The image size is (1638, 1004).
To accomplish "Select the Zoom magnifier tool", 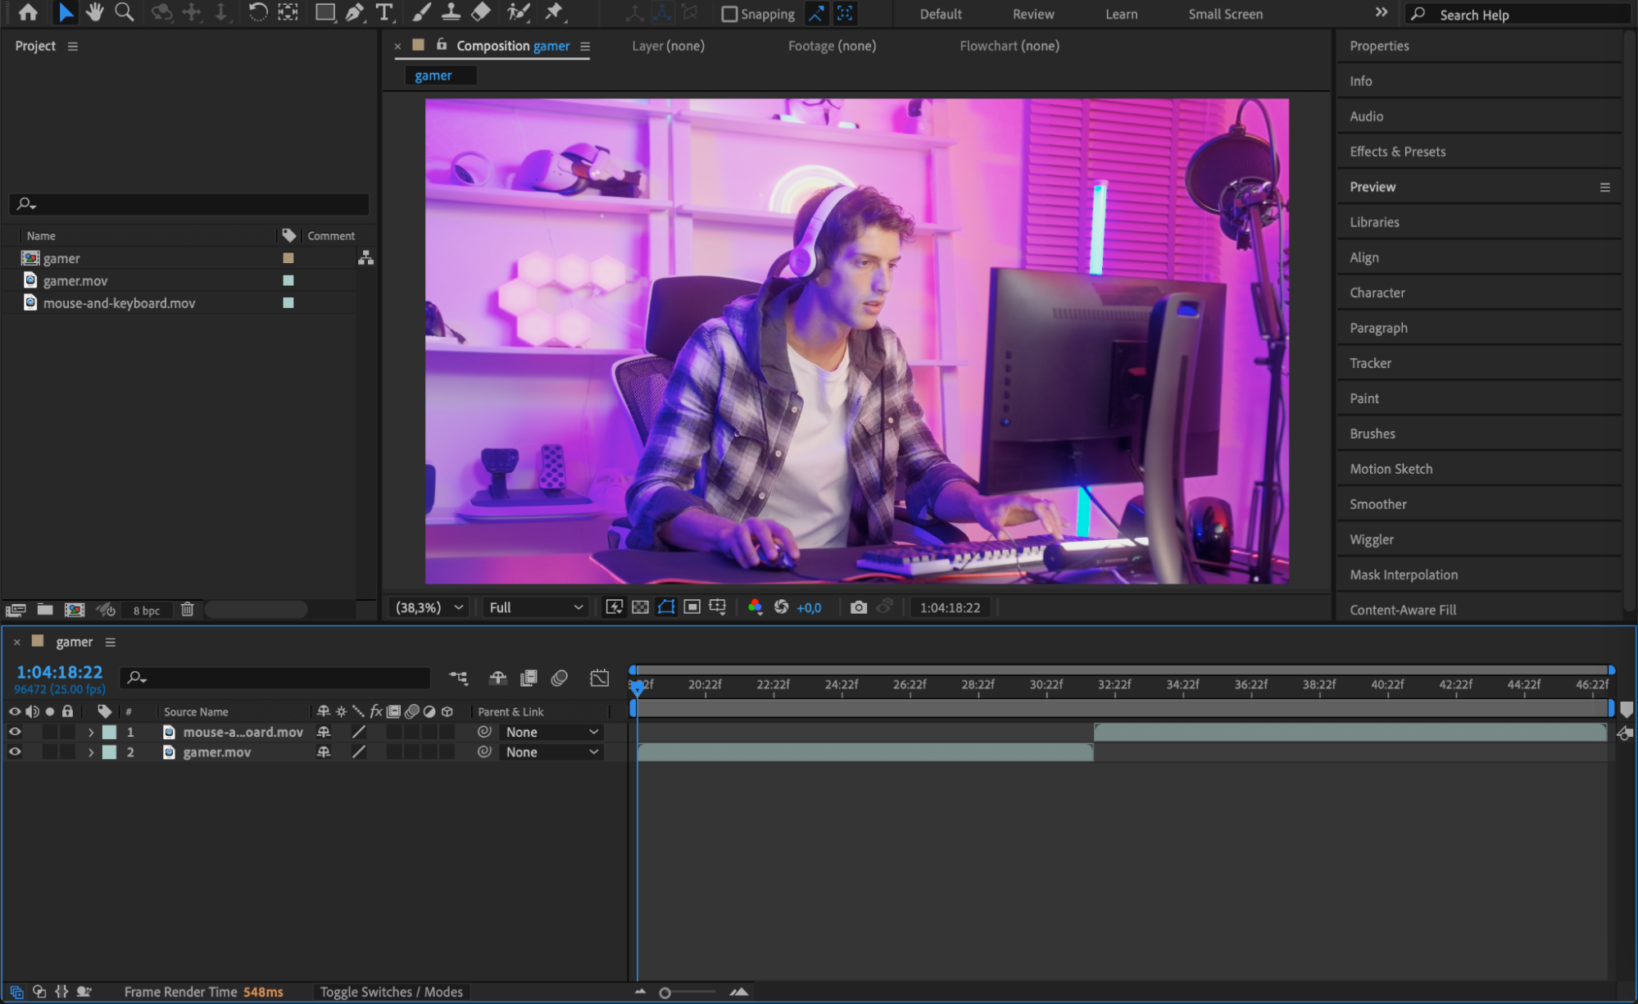I will pyautogui.click(x=125, y=12).
